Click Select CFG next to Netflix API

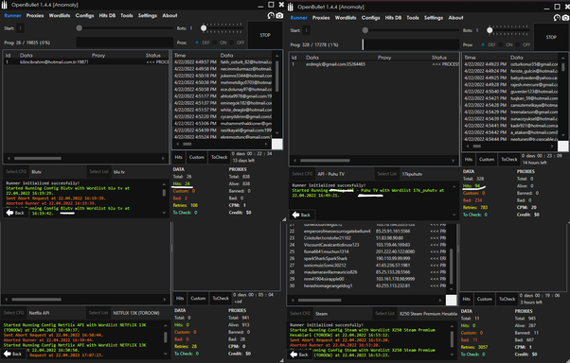[x=14, y=313]
